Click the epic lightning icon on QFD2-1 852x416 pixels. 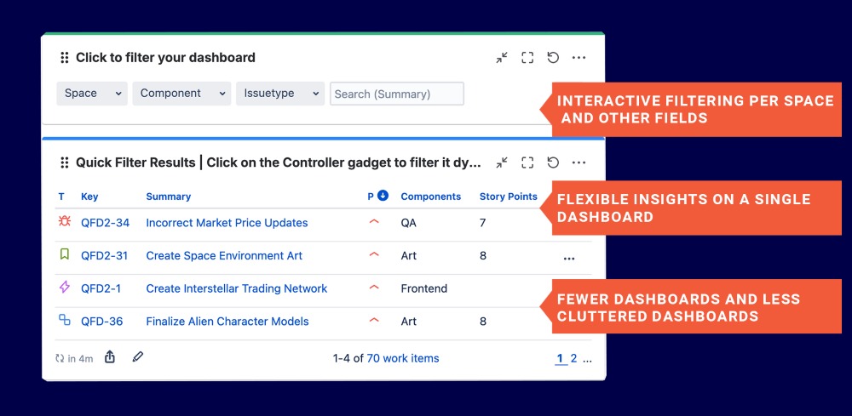[65, 287]
